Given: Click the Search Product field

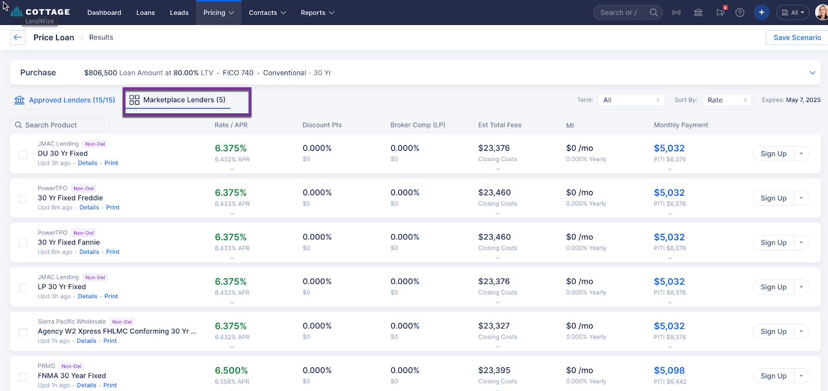Looking at the screenshot, I should 60,125.
